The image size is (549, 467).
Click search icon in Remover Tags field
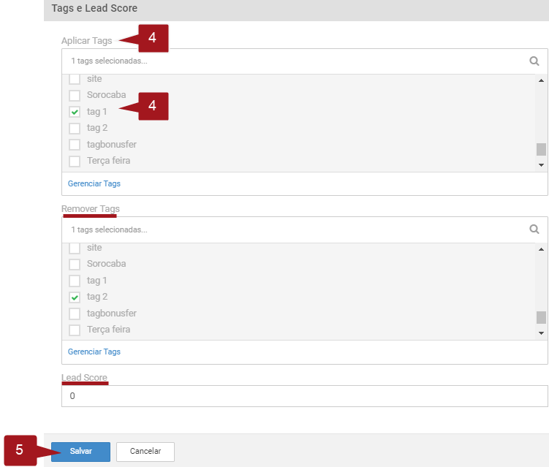[534, 229]
